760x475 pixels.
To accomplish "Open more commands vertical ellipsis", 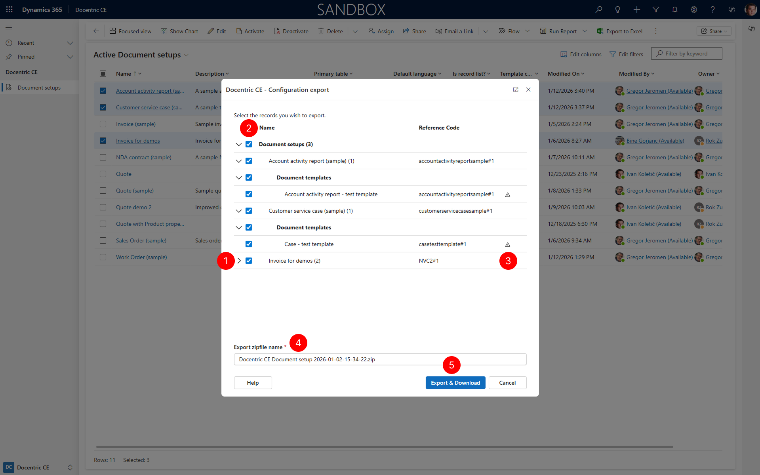I will 656,31.
